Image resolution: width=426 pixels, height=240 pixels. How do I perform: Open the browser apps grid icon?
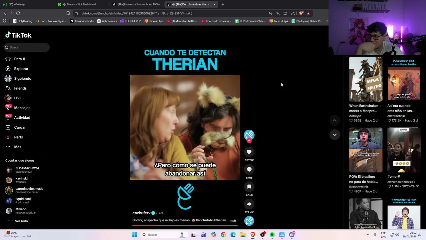click(4, 21)
